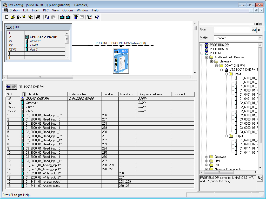Select slot 18 01_6411_02_Analog_outpu row
The height and width of the screenshot is (199, 266).
pos(101,186)
